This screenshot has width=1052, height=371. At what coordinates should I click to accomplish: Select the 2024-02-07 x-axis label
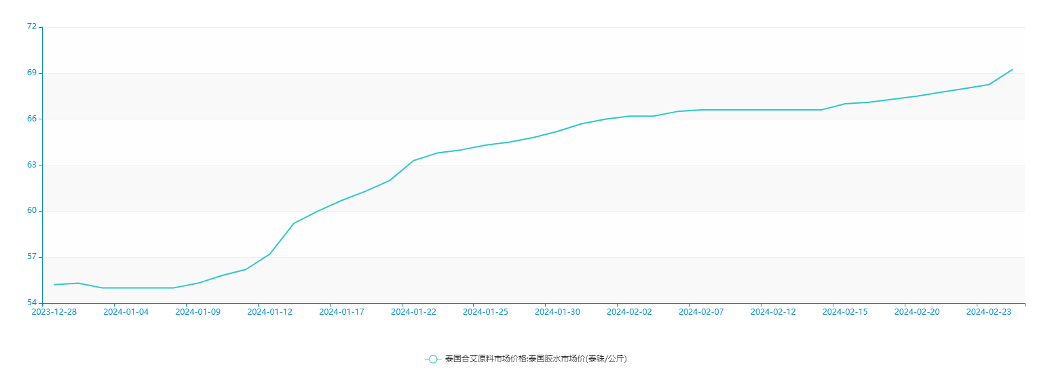[x=701, y=312]
